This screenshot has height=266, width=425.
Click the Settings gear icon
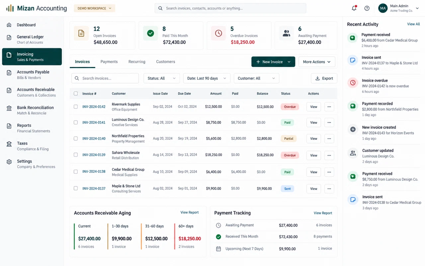point(9,162)
